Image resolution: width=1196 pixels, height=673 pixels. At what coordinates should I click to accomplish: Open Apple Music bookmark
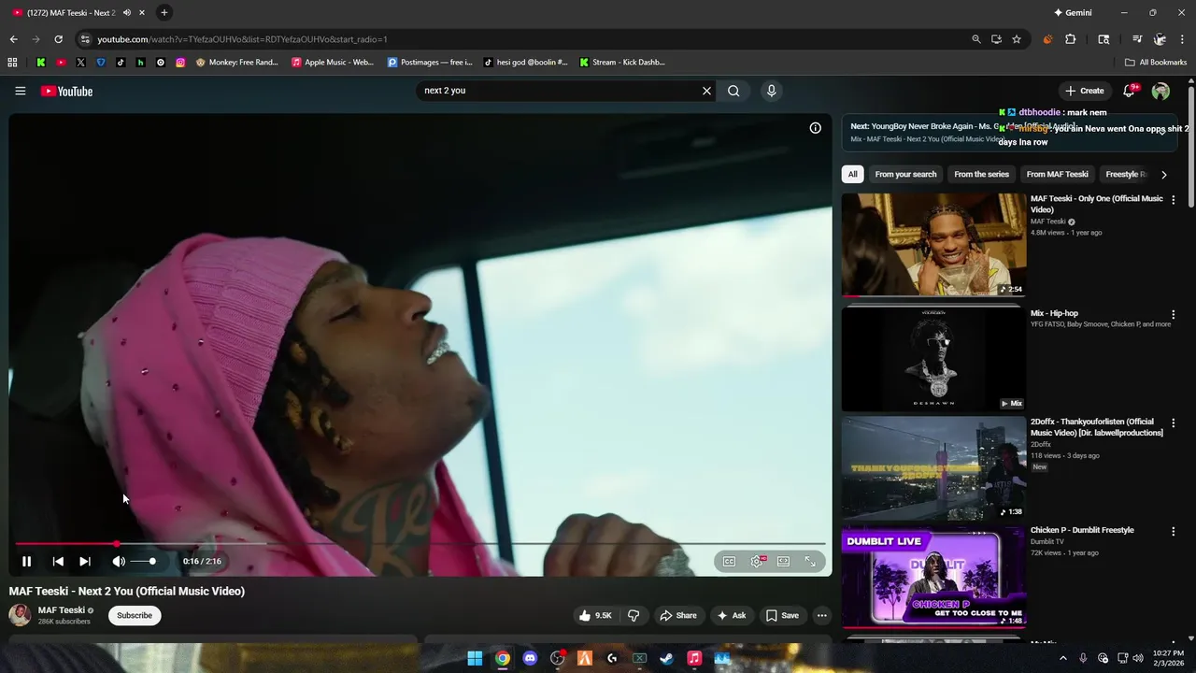pos(333,63)
